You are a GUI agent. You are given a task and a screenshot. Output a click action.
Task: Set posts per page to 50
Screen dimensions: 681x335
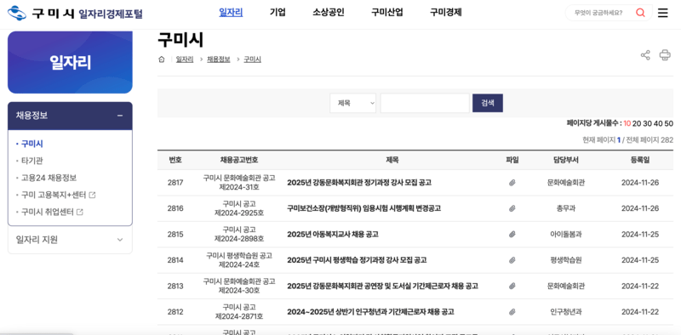tap(669, 123)
